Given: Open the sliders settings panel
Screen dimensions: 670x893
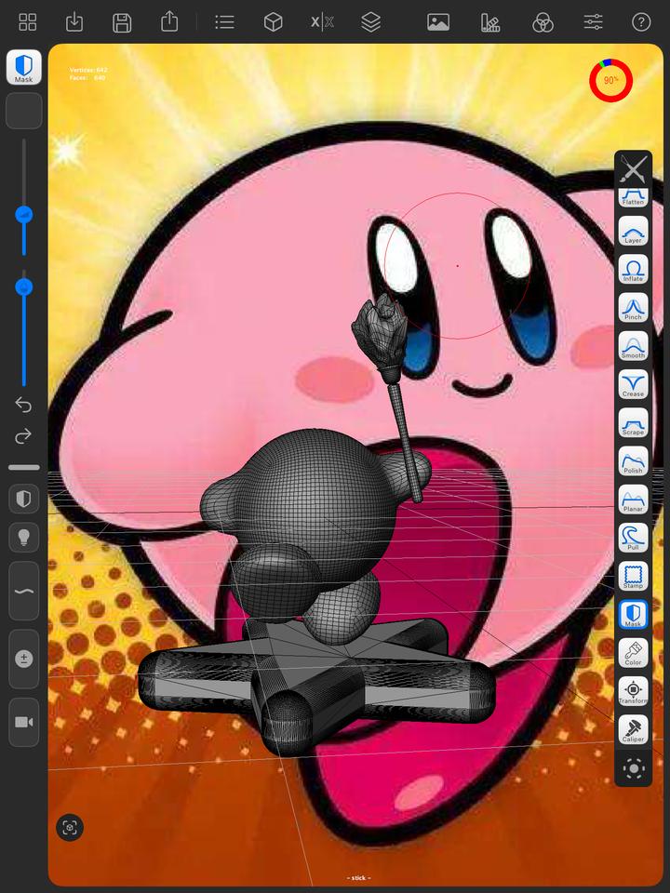Looking at the screenshot, I should click(x=593, y=22).
